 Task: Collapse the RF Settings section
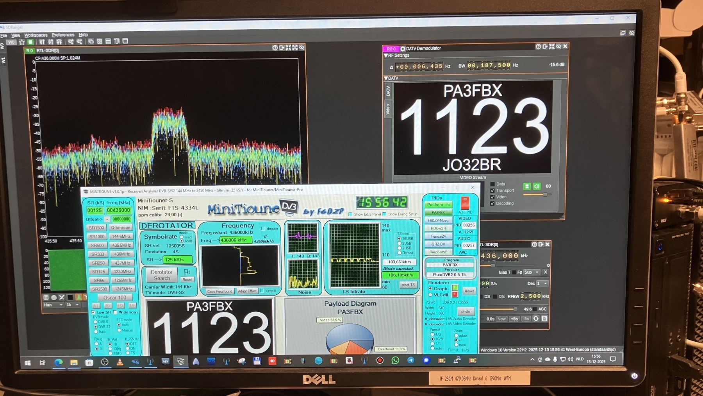pyautogui.click(x=386, y=56)
